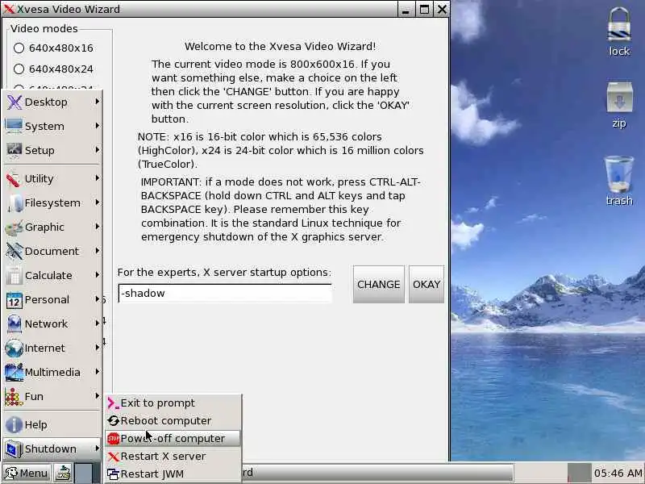Image resolution: width=645 pixels, height=484 pixels.
Task: Click the CHANGE button
Action: point(378,285)
